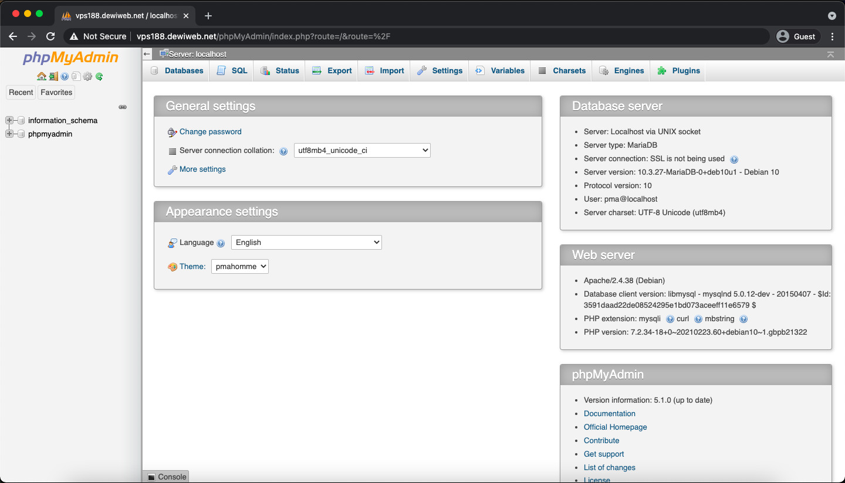845x483 pixels.
Task: Expand the information_schema database tree
Action: click(9, 120)
